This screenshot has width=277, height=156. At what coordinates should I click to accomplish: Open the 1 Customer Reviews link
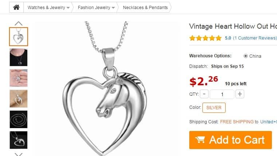[x=255, y=38]
